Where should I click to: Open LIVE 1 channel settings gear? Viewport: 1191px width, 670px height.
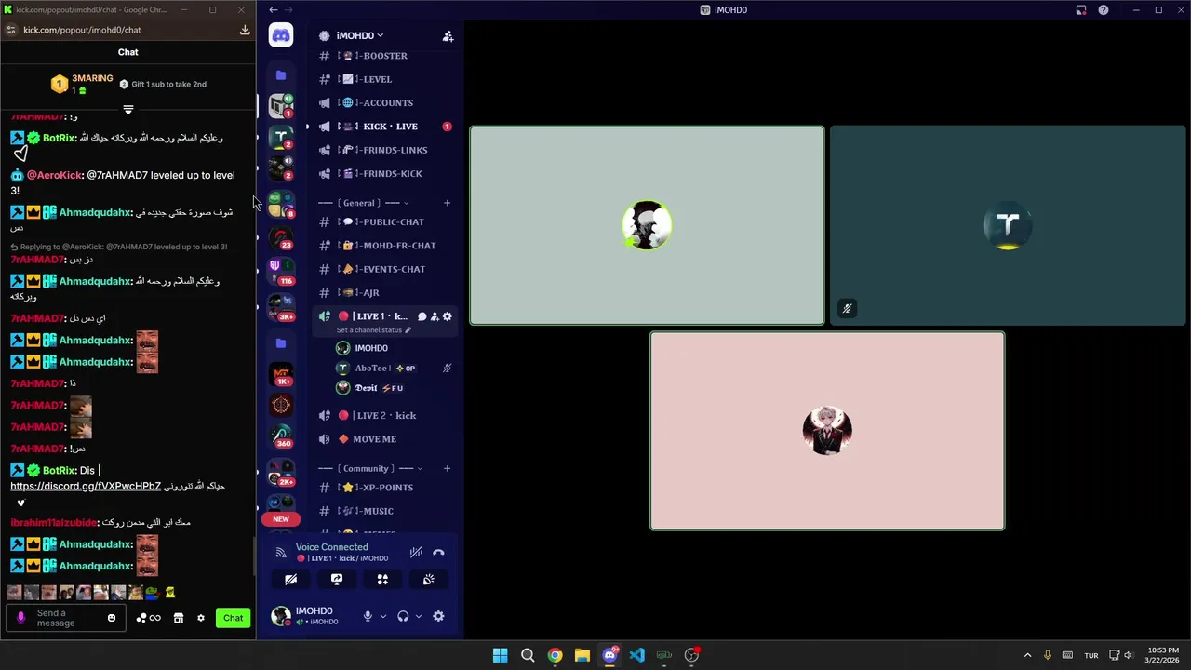point(448,316)
